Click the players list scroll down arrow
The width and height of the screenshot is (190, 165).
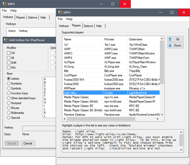click(162, 114)
